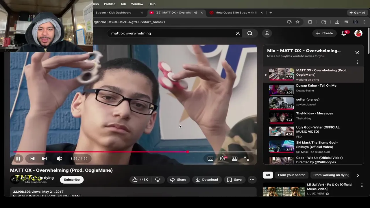Subscribe to the channel
370x208 pixels.
click(x=72, y=180)
